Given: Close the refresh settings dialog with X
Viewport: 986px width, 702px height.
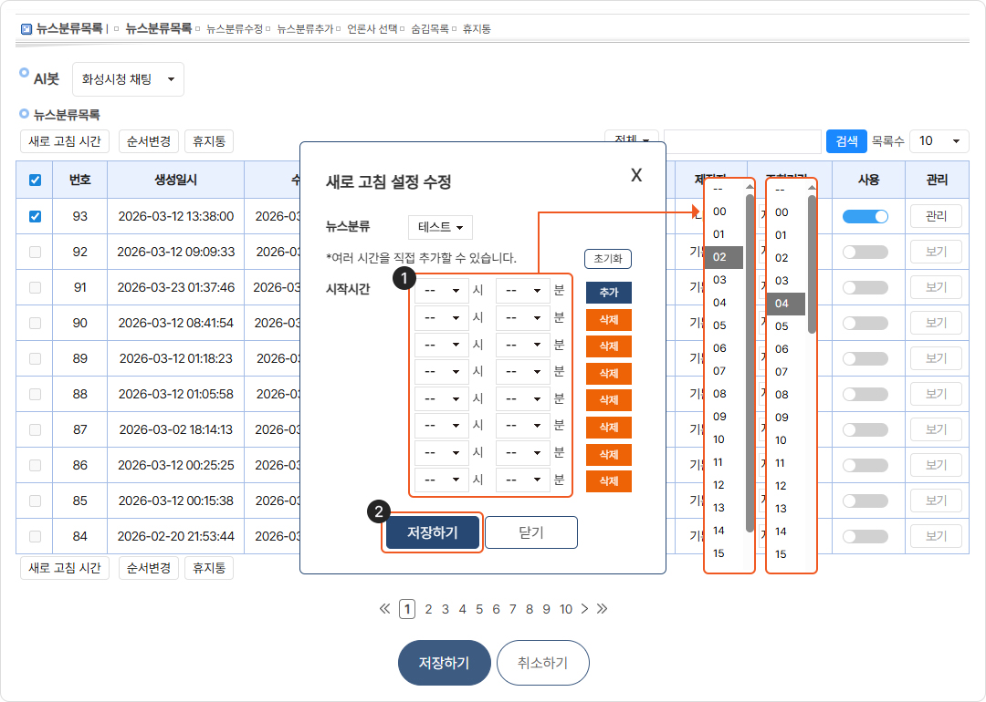Looking at the screenshot, I should pos(636,176).
